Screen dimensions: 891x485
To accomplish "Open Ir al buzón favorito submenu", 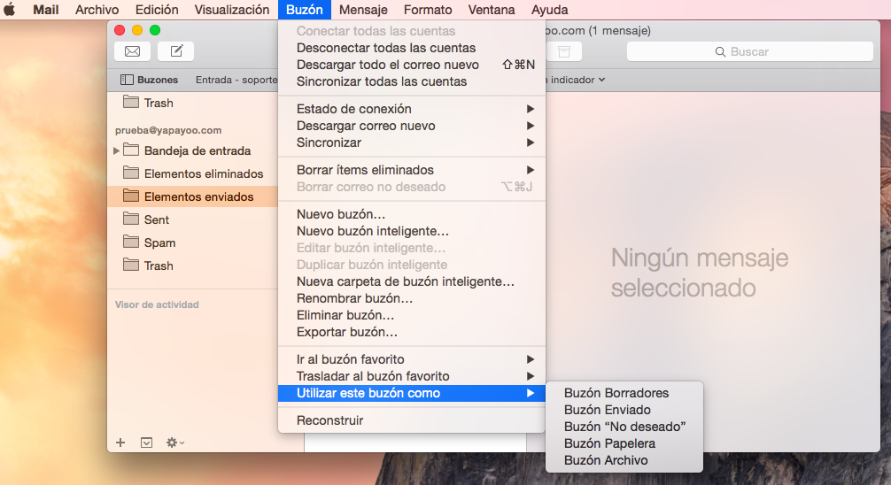I will pos(412,359).
